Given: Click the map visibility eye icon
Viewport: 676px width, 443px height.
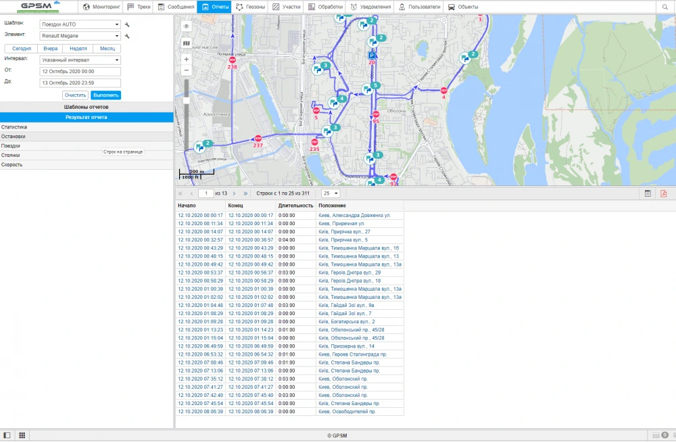Looking at the screenshot, I should (187, 26).
